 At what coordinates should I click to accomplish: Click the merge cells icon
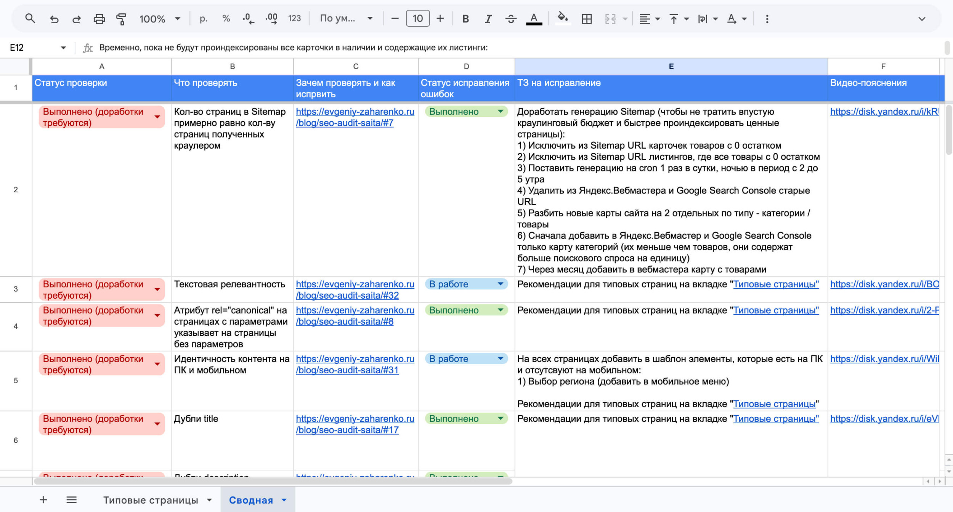coord(610,19)
